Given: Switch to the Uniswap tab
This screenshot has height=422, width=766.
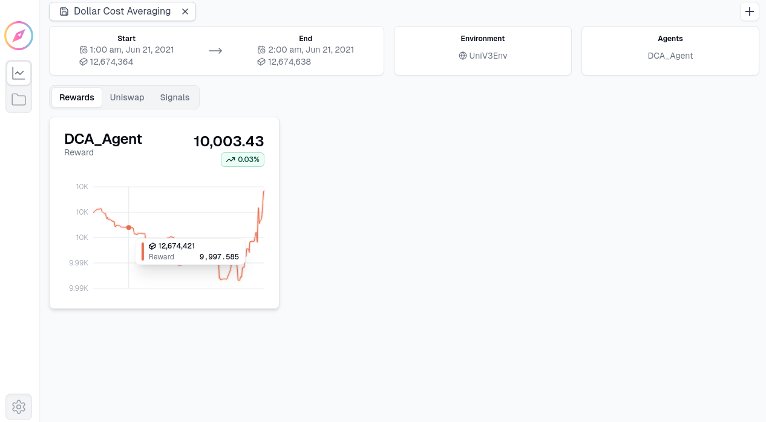Looking at the screenshot, I should point(127,97).
